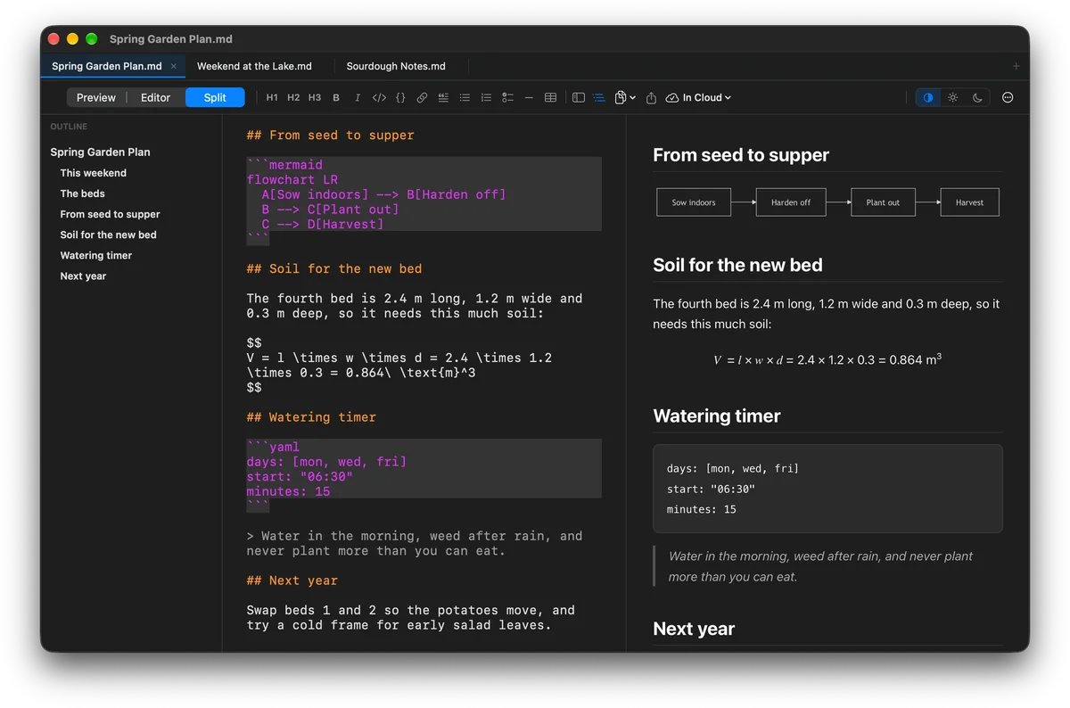Toggle the sidebar panel icon
Image resolution: width=1070 pixels, height=708 pixels.
coord(579,98)
